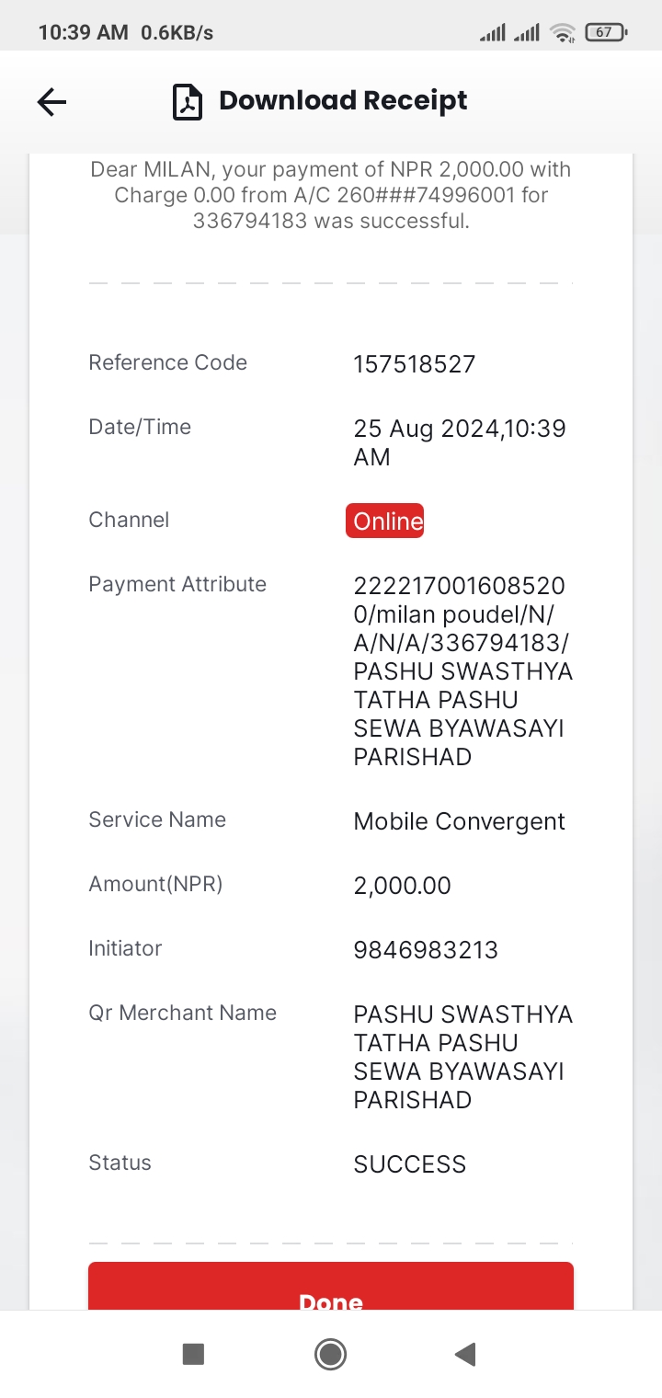Open Download Receipt title link
Viewport: 662px width, 1398px height.
343,100
